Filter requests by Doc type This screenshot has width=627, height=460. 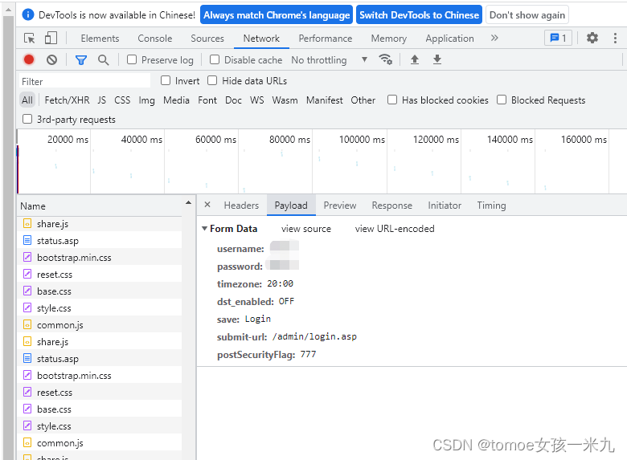(x=233, y=100)
